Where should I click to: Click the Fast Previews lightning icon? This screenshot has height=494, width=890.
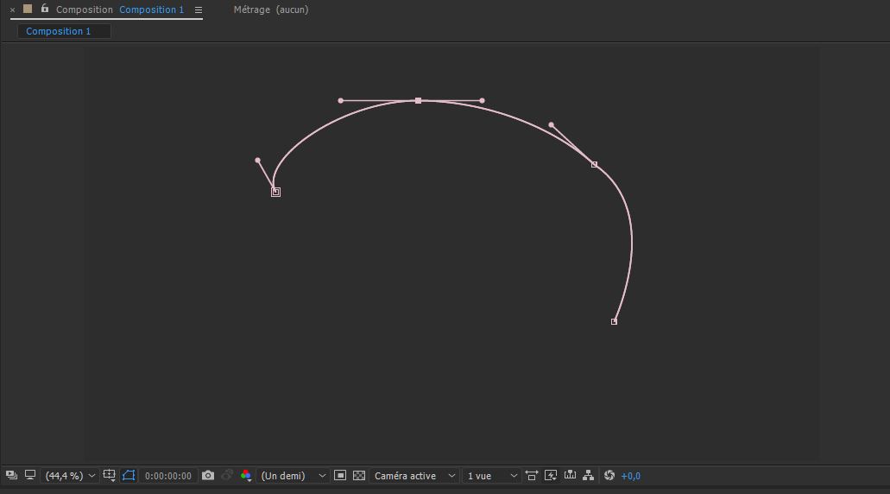tap(551, 476)
